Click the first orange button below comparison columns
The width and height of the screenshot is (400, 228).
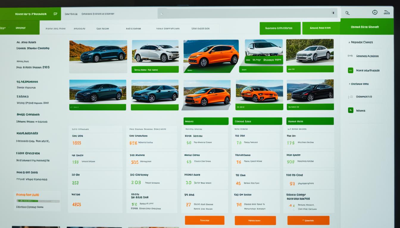[x=204, y=220]
